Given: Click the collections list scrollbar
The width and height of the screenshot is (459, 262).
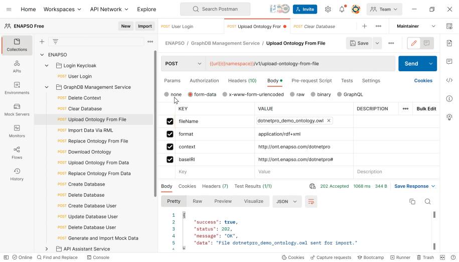Looking at the screenshot, I should click(155, 124).
